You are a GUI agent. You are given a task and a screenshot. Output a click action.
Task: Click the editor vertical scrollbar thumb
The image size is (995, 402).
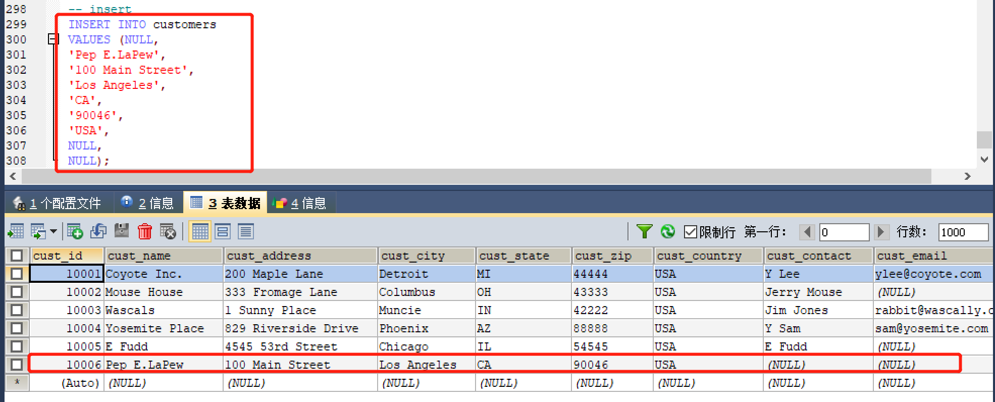tap(984, 139)
